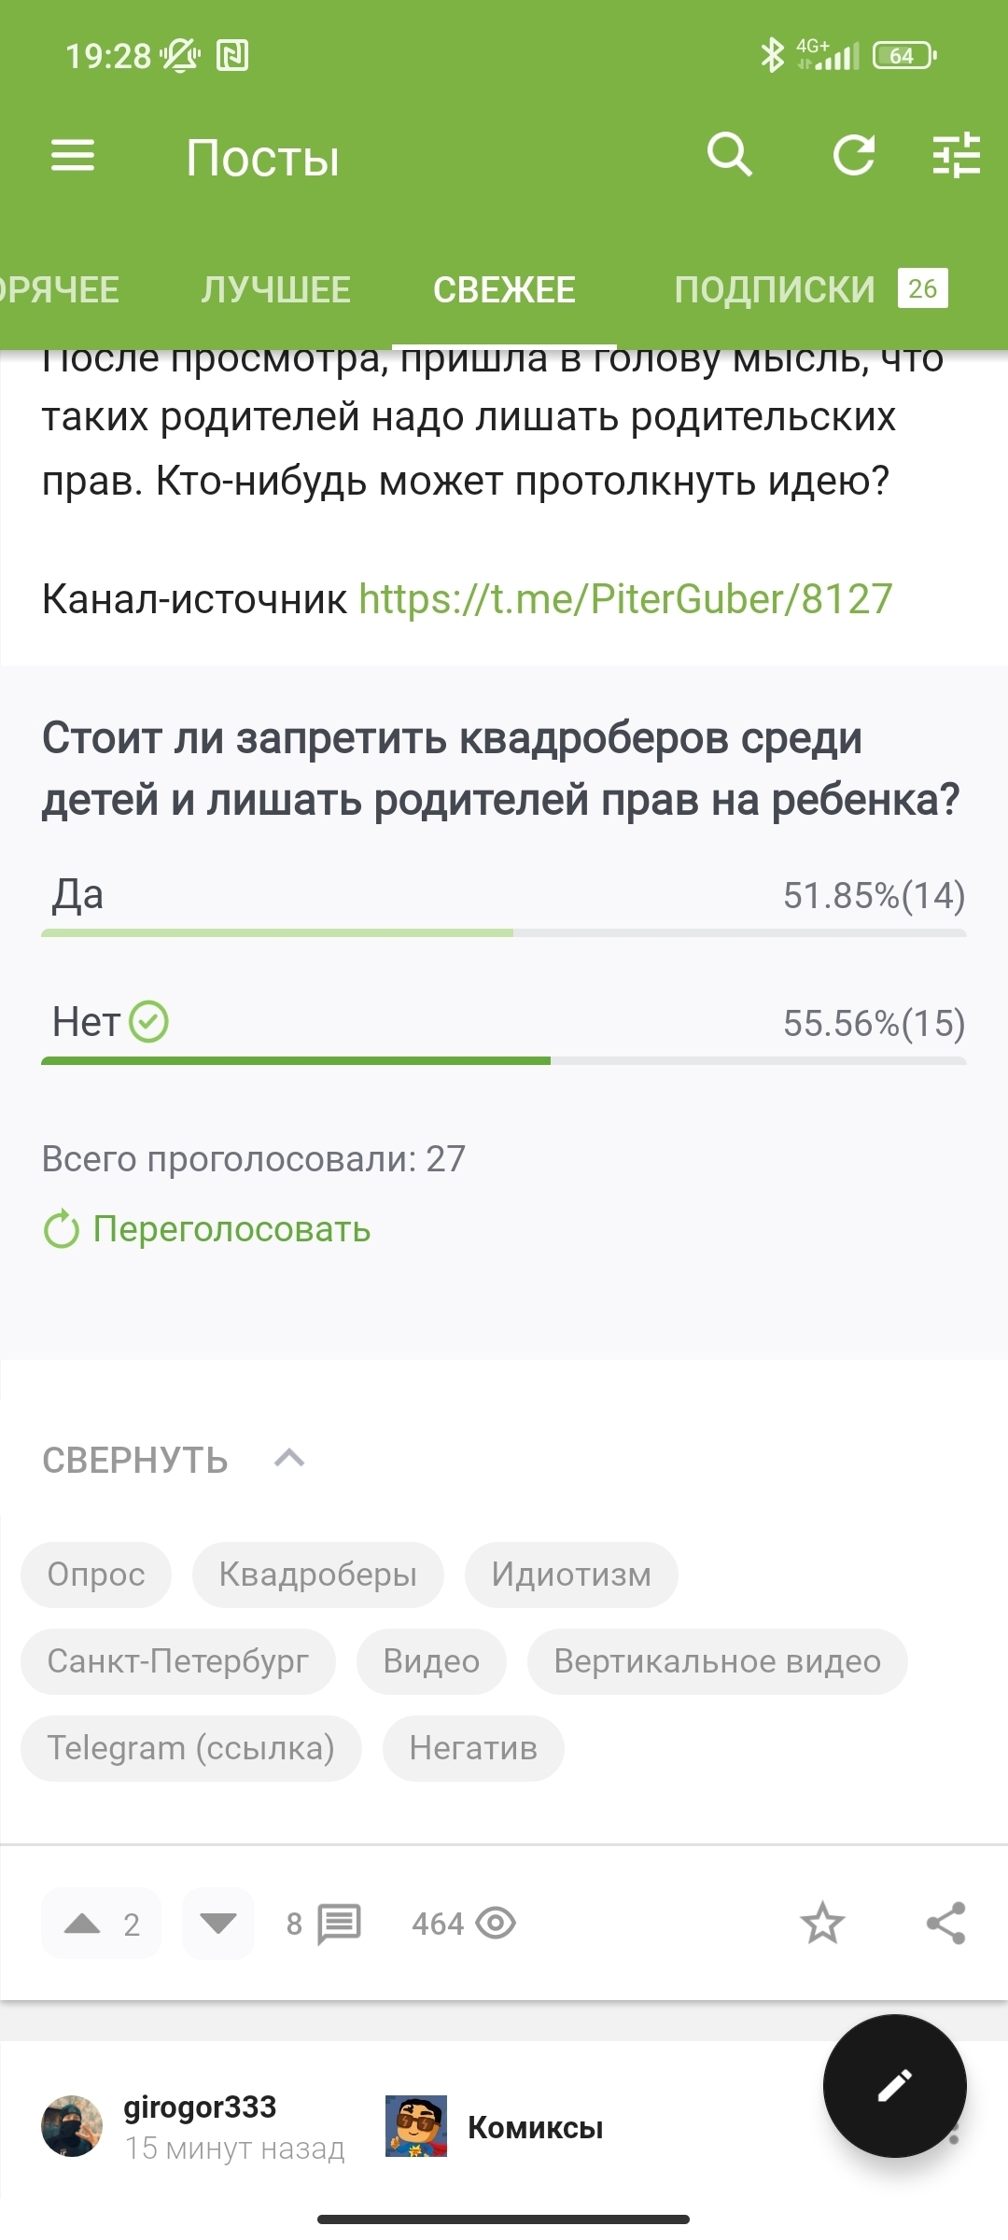1008x2240 pixels.
Task: Downvote the post with arrow down
Action: 218,1924
